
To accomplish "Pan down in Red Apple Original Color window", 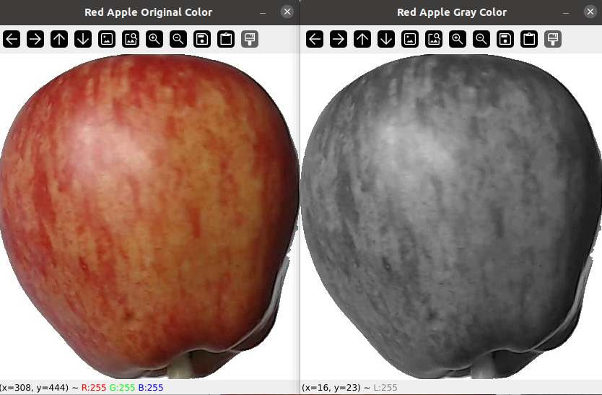I will [x=83, y=39].
